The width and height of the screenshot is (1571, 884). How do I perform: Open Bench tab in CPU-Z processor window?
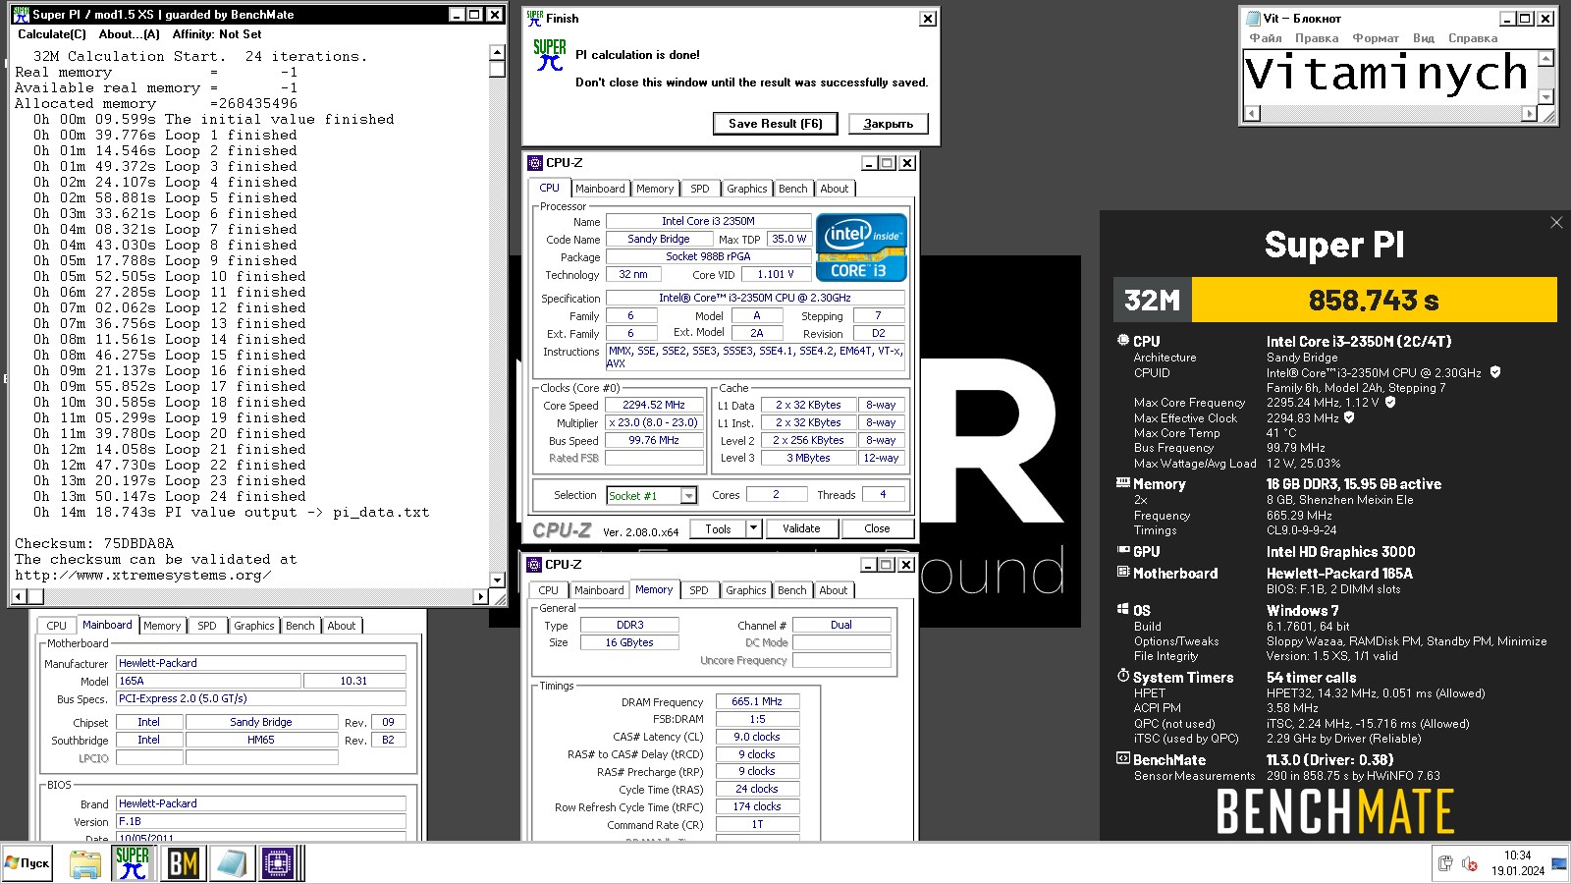pyautogui.click(x=792, y=189)
